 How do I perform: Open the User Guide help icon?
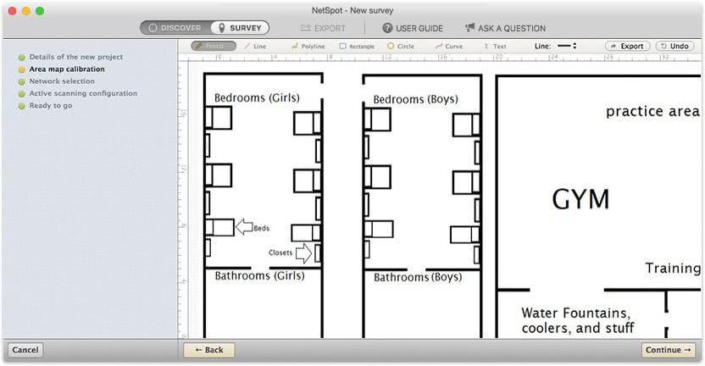(x=387, y=28)
